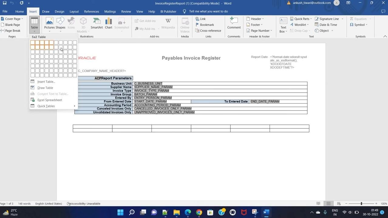Choose Insert Table... from the dropdown
This screenshot has width=388, height=218.
[46, 82]
